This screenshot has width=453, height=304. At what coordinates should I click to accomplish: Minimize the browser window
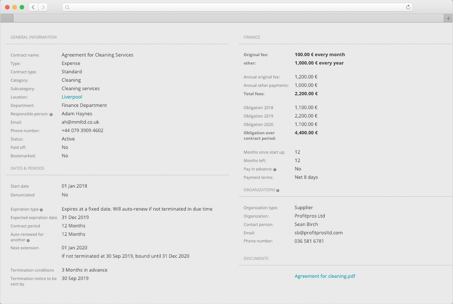[15, 7]
